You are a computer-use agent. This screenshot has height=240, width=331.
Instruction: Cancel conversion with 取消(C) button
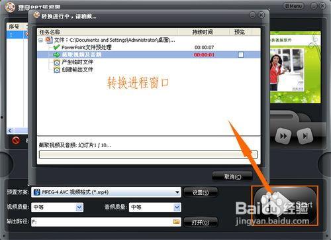(x=232, y=176)
